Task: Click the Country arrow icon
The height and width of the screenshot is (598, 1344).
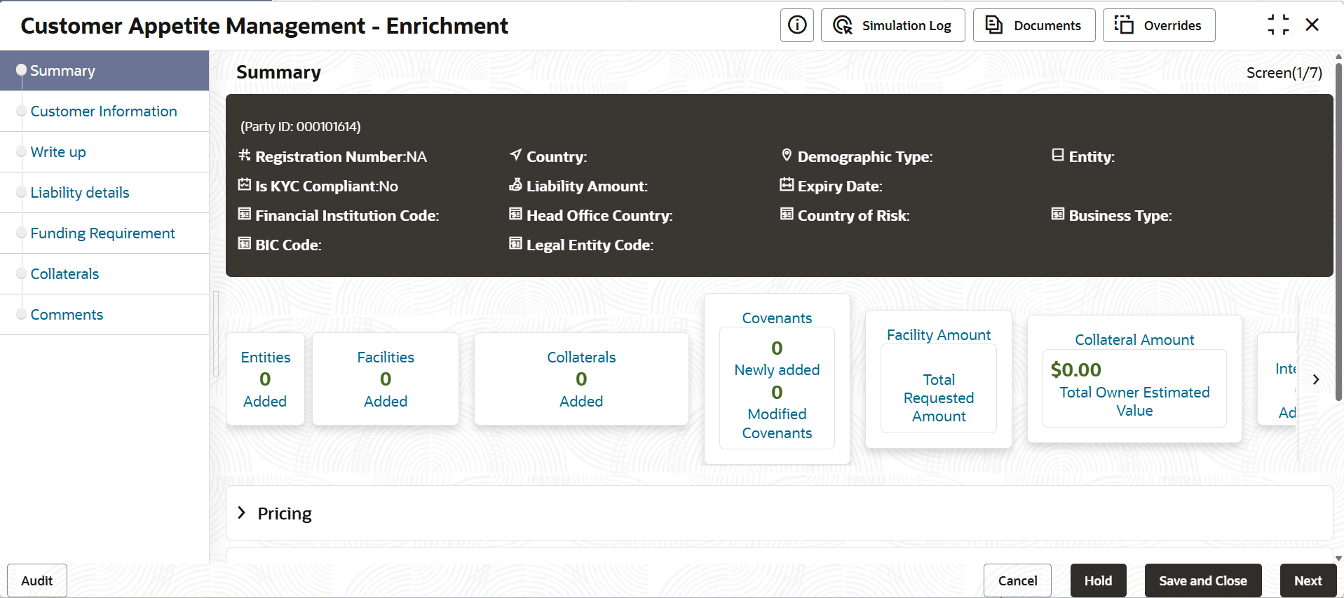Action: (515, 155)
